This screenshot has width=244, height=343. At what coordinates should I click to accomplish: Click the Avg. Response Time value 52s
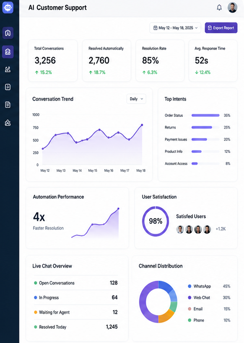click(202, 61)
